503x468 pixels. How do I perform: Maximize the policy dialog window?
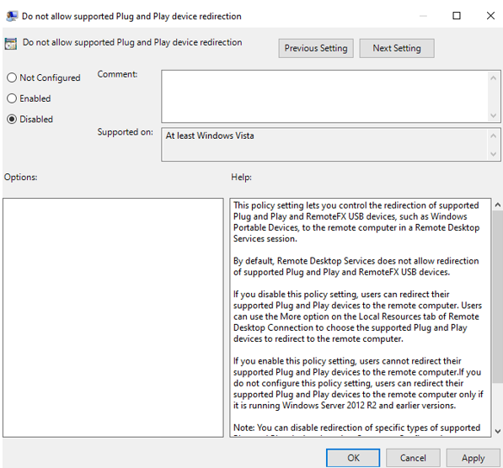click(x=456, y=15)
